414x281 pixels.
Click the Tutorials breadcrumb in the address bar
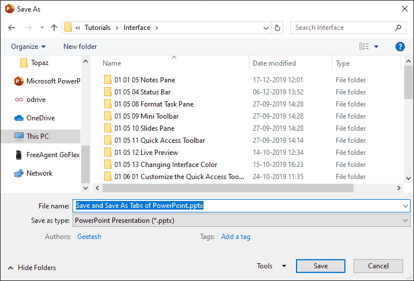pos(97,28)
